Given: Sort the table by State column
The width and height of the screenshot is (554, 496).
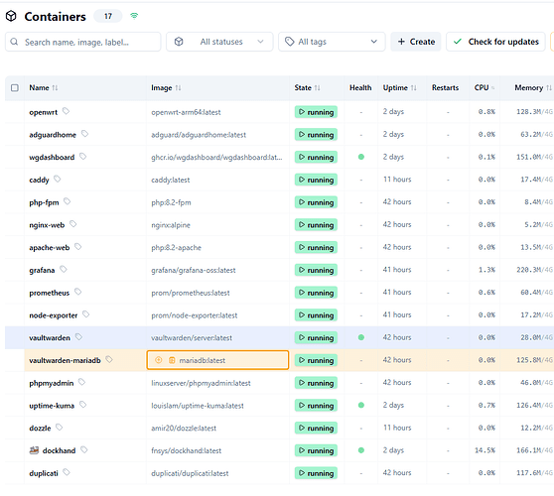Looking at the screenshot, I should click(307, 87).
